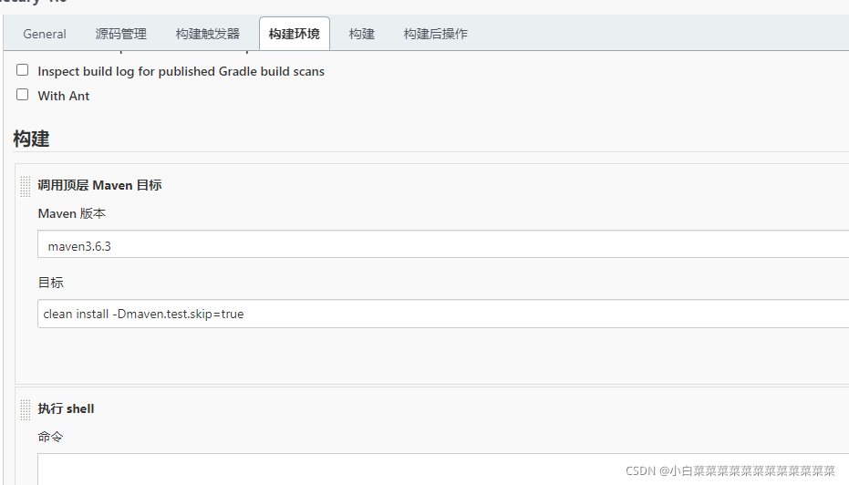The image size is (849, 485).
Task: Click the Maven 版本 label
Action: click(x=71, y=214)
